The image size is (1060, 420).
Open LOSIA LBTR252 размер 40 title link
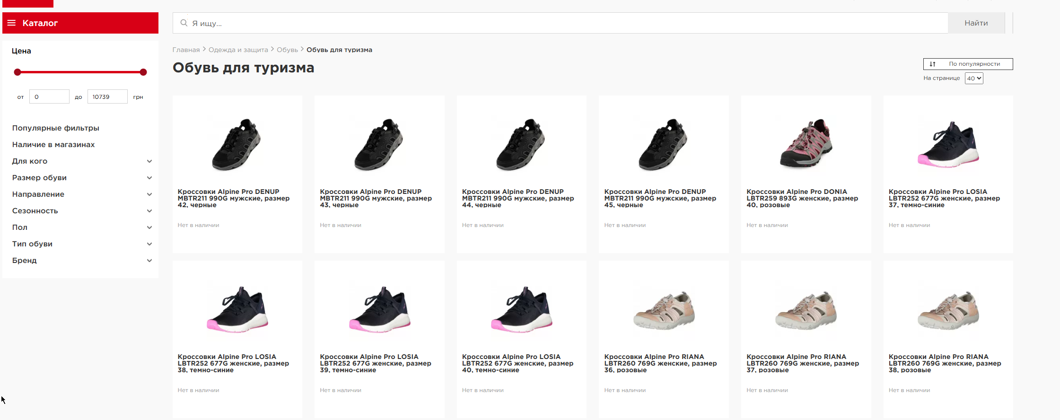pyautogui.click(x=518, y=363)
